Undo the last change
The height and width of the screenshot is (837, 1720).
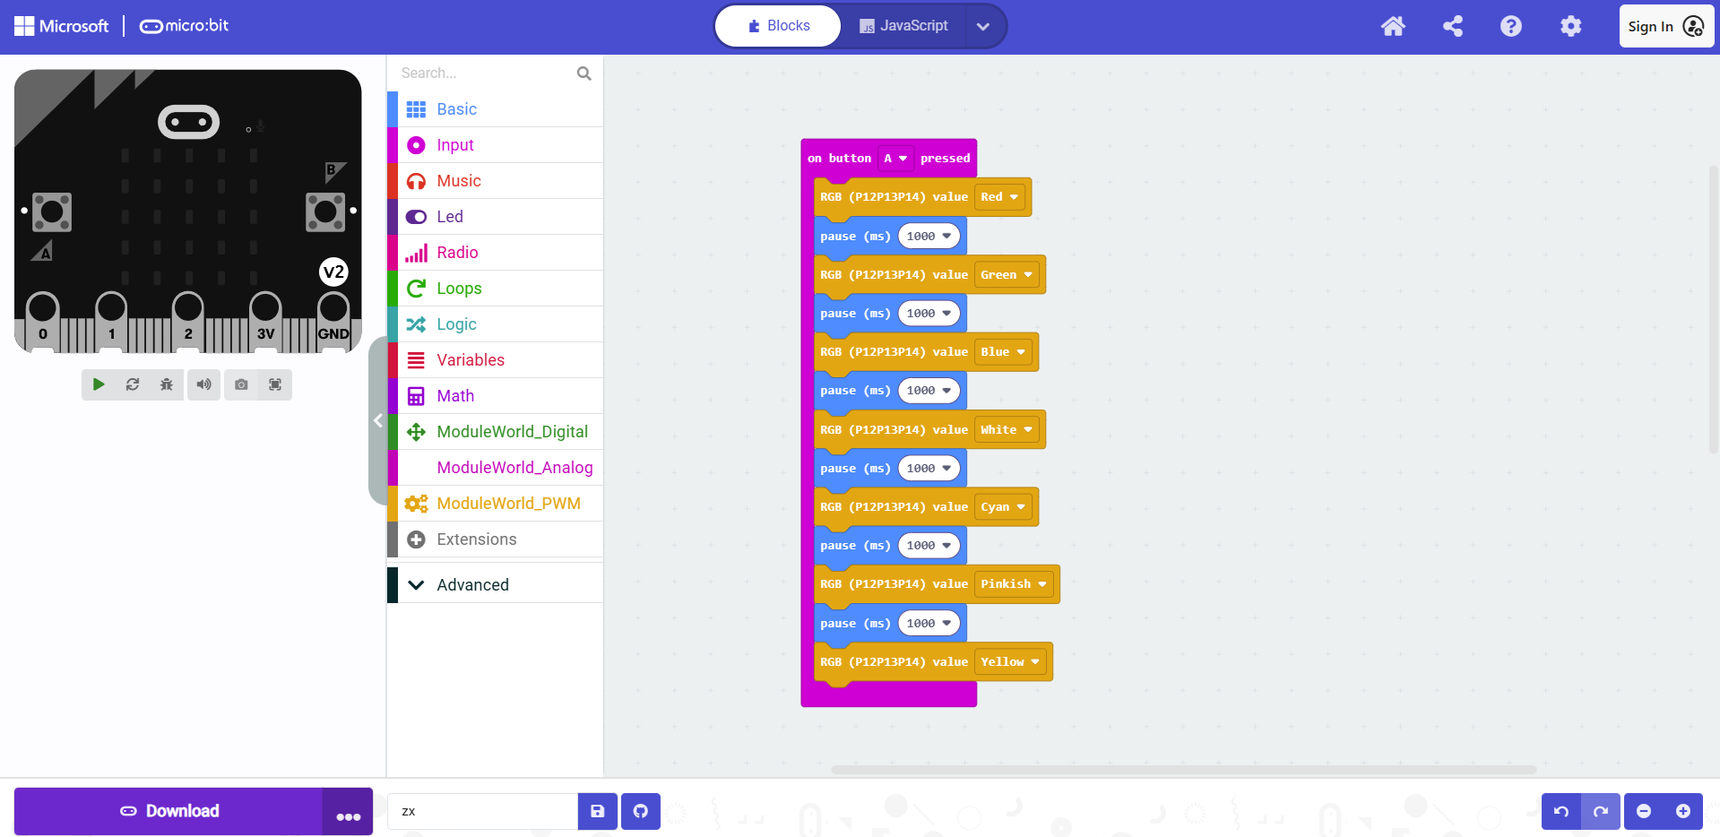coord(1560,811)
